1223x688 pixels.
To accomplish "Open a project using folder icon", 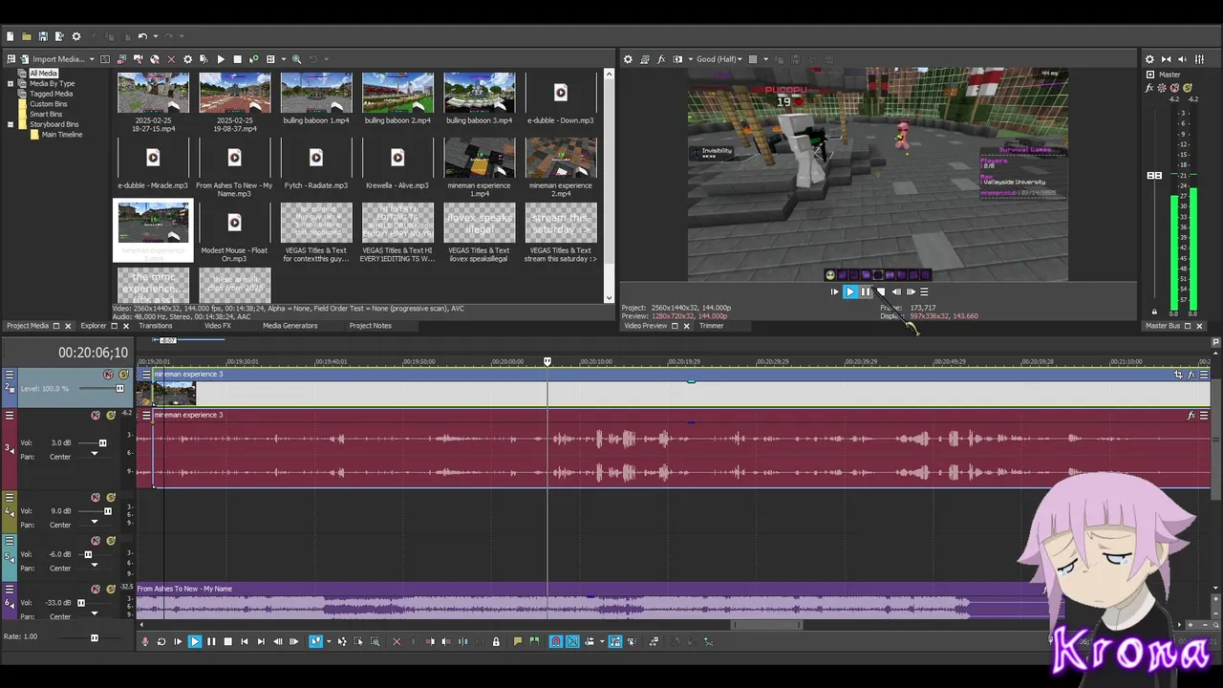I will click(27, 36).
